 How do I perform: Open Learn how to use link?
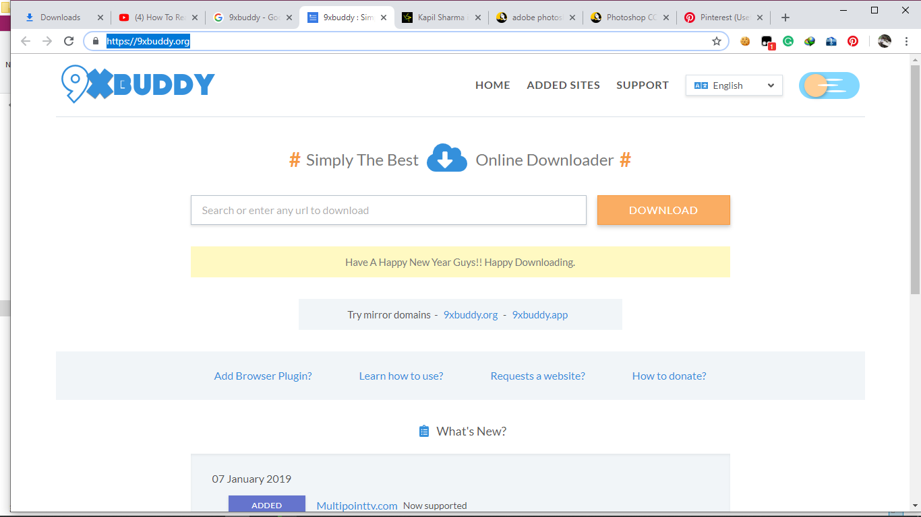coord(401,376)
